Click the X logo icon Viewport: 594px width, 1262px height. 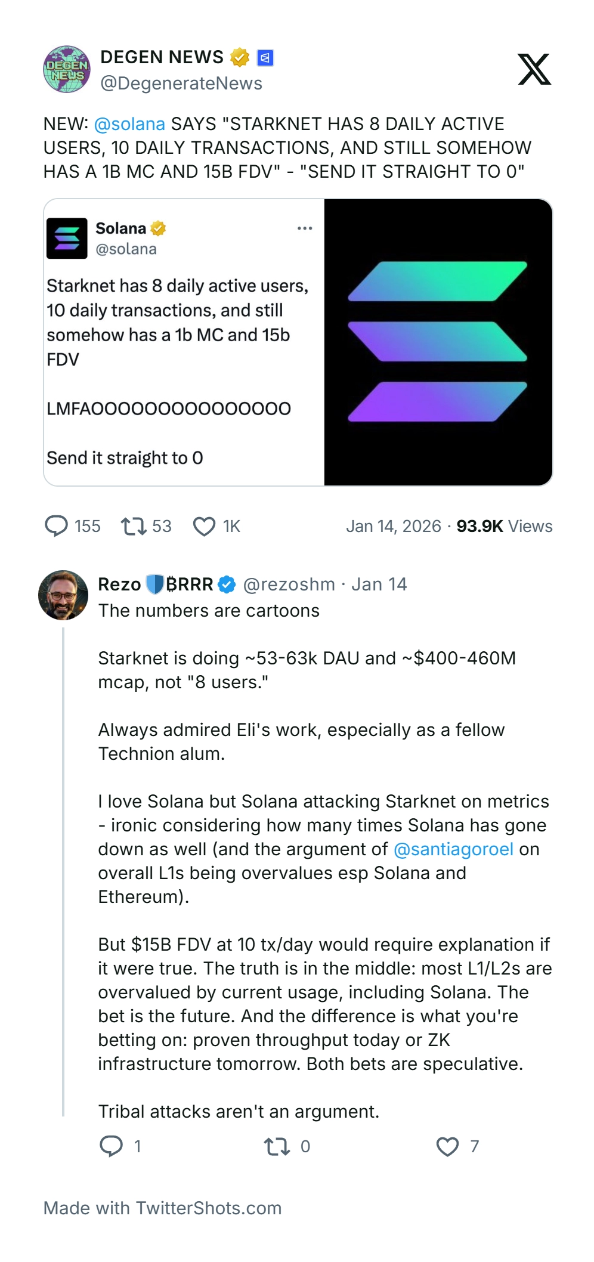[534, 69]
